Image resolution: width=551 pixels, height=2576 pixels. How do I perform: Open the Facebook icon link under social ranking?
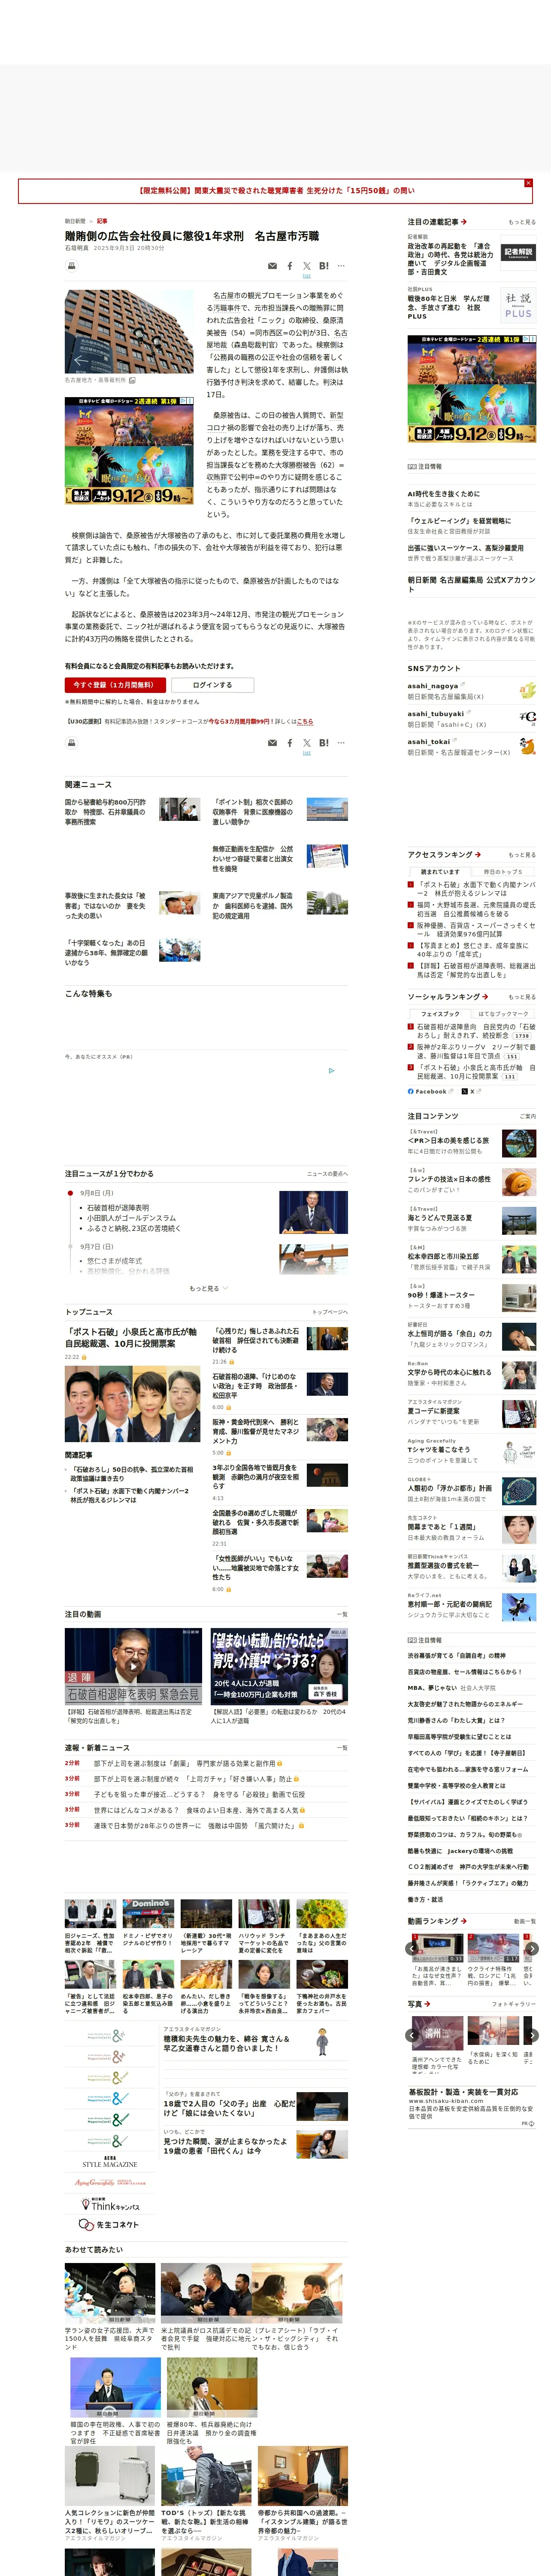click(x=427, y=1092)
